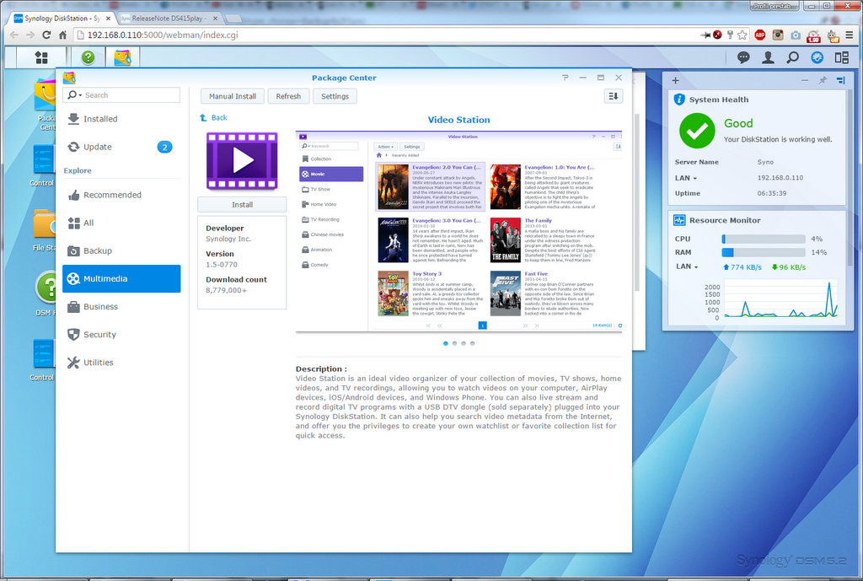Click the Video Station film icon
Viewport: 863px width, 581px height.
[x=242, y=161]
